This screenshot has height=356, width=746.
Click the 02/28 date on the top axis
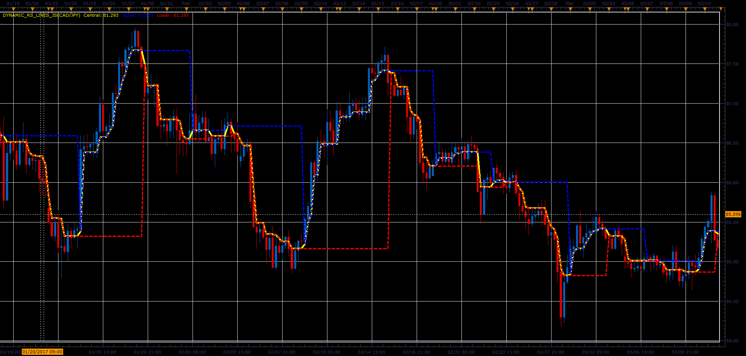coord(551,4)
